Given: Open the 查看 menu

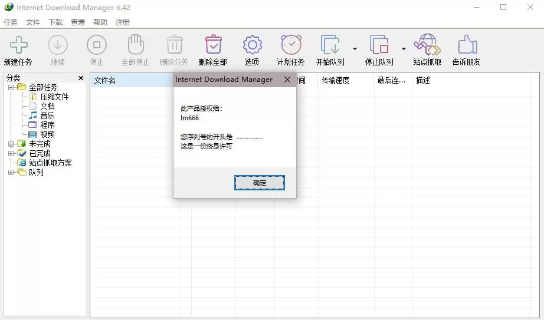Looking at the screenshot, I should pos(78,22).
